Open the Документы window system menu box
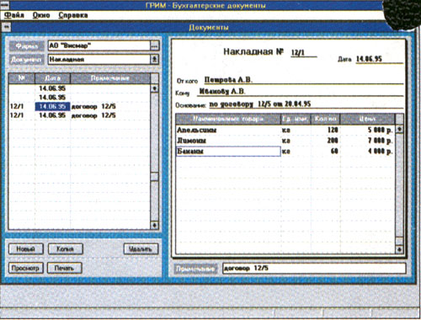Viewport: 421px width, 320px height. 7,27
